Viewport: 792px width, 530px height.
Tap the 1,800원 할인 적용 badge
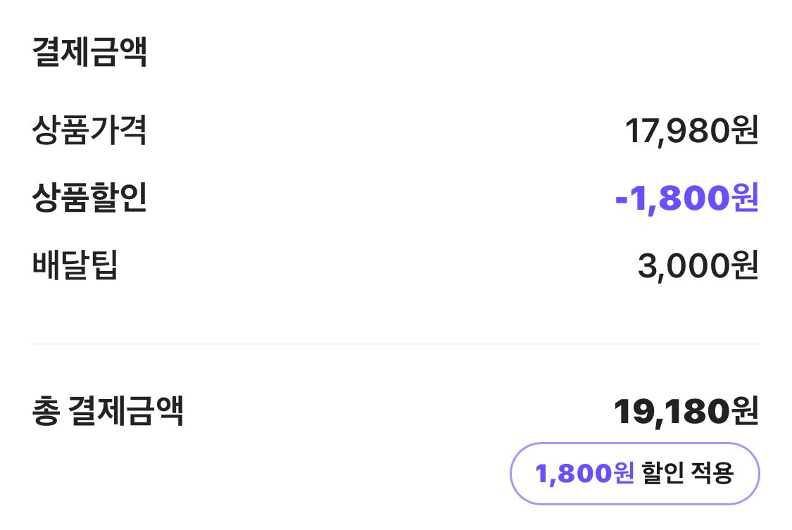point(634,474)
